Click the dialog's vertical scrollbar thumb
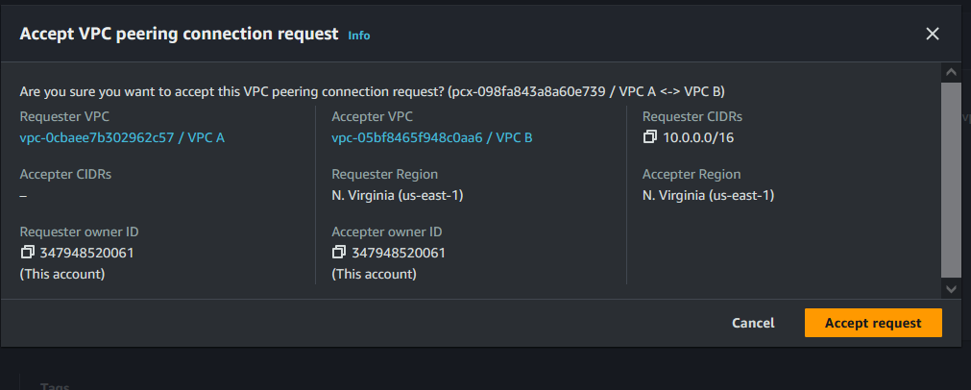Screen dimensions: 971x390 951,178
